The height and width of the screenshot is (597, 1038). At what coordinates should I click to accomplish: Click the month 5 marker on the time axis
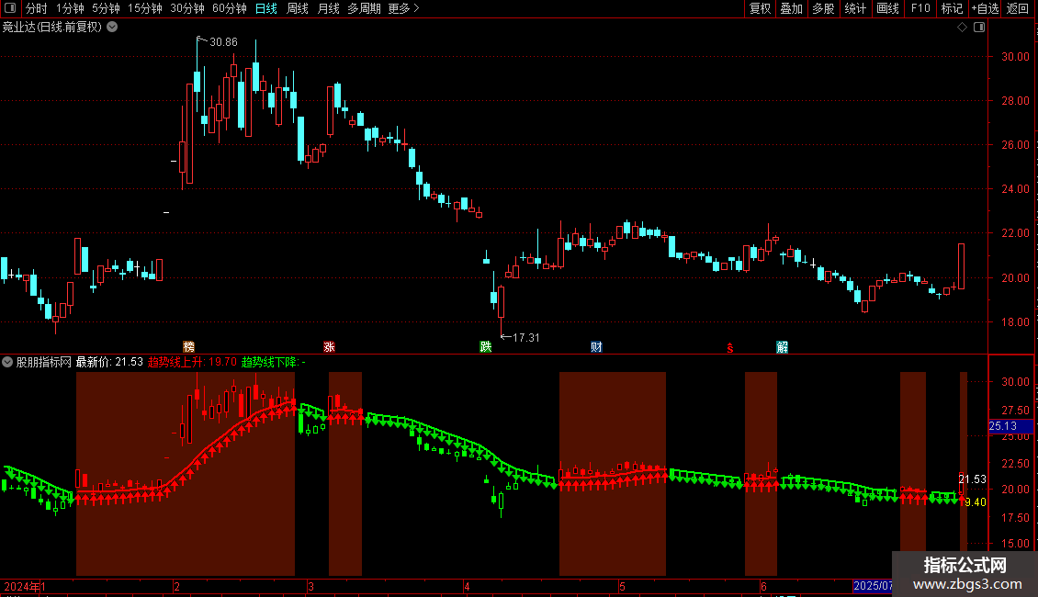tap(622, 586)
